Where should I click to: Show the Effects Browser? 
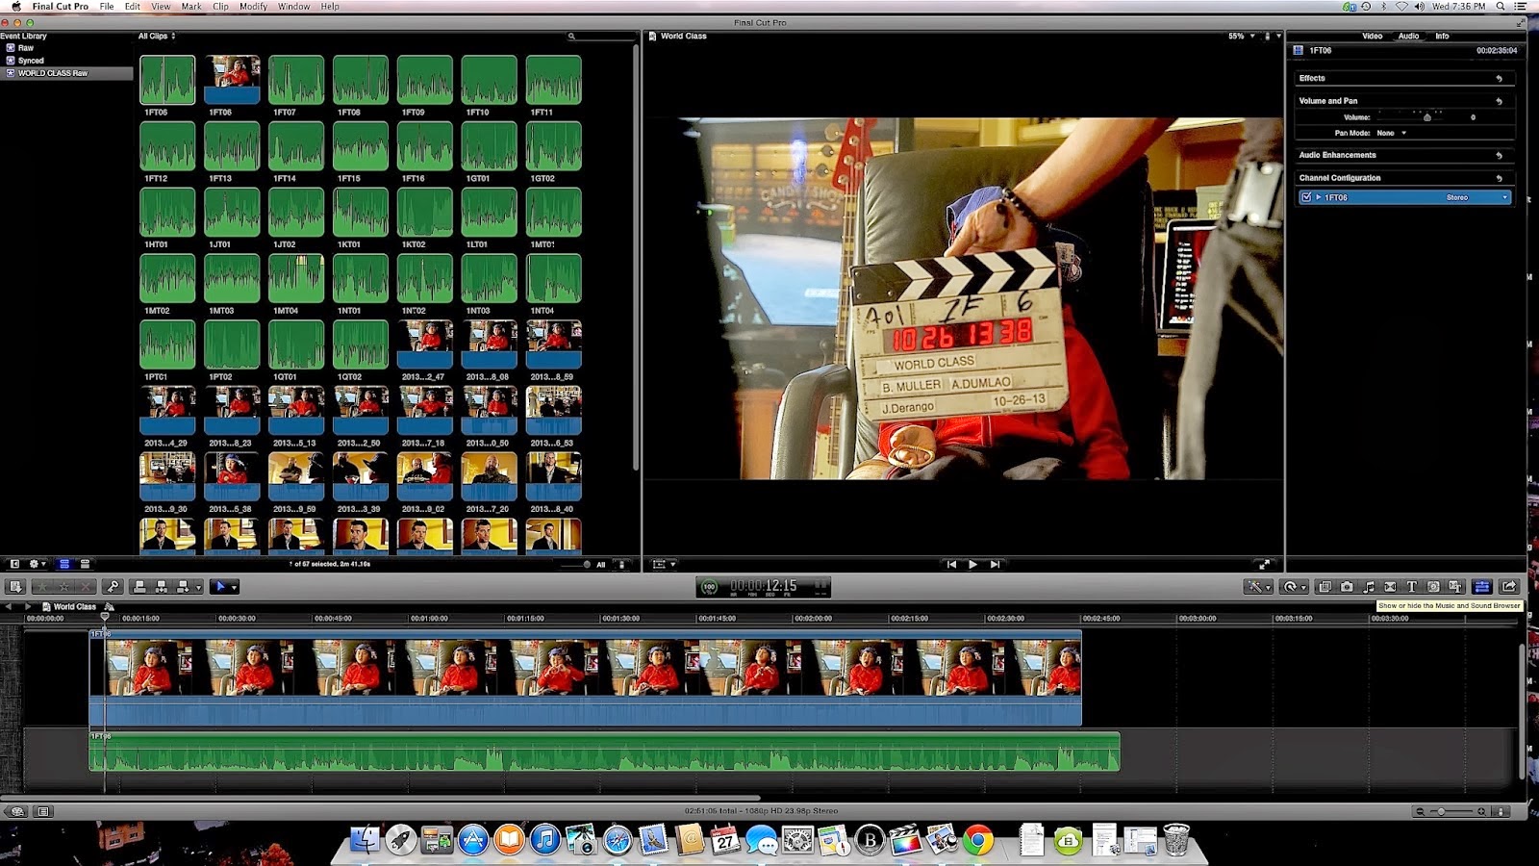[1325, 586]
